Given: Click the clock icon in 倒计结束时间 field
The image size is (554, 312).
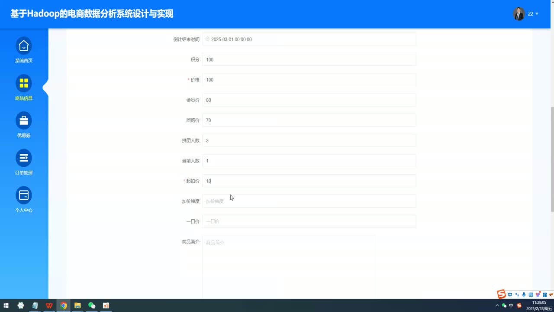Looking at the screenshot, I should 207,39.
